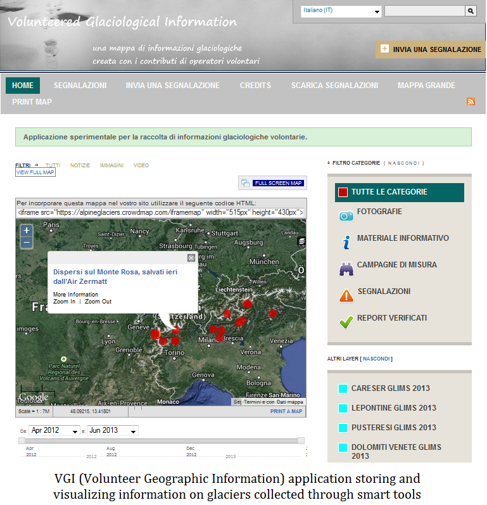Screen dimensions: 487x505
Task: Toggle the Careser GLIMS 2013 layer
Action: tap(343, 389)
